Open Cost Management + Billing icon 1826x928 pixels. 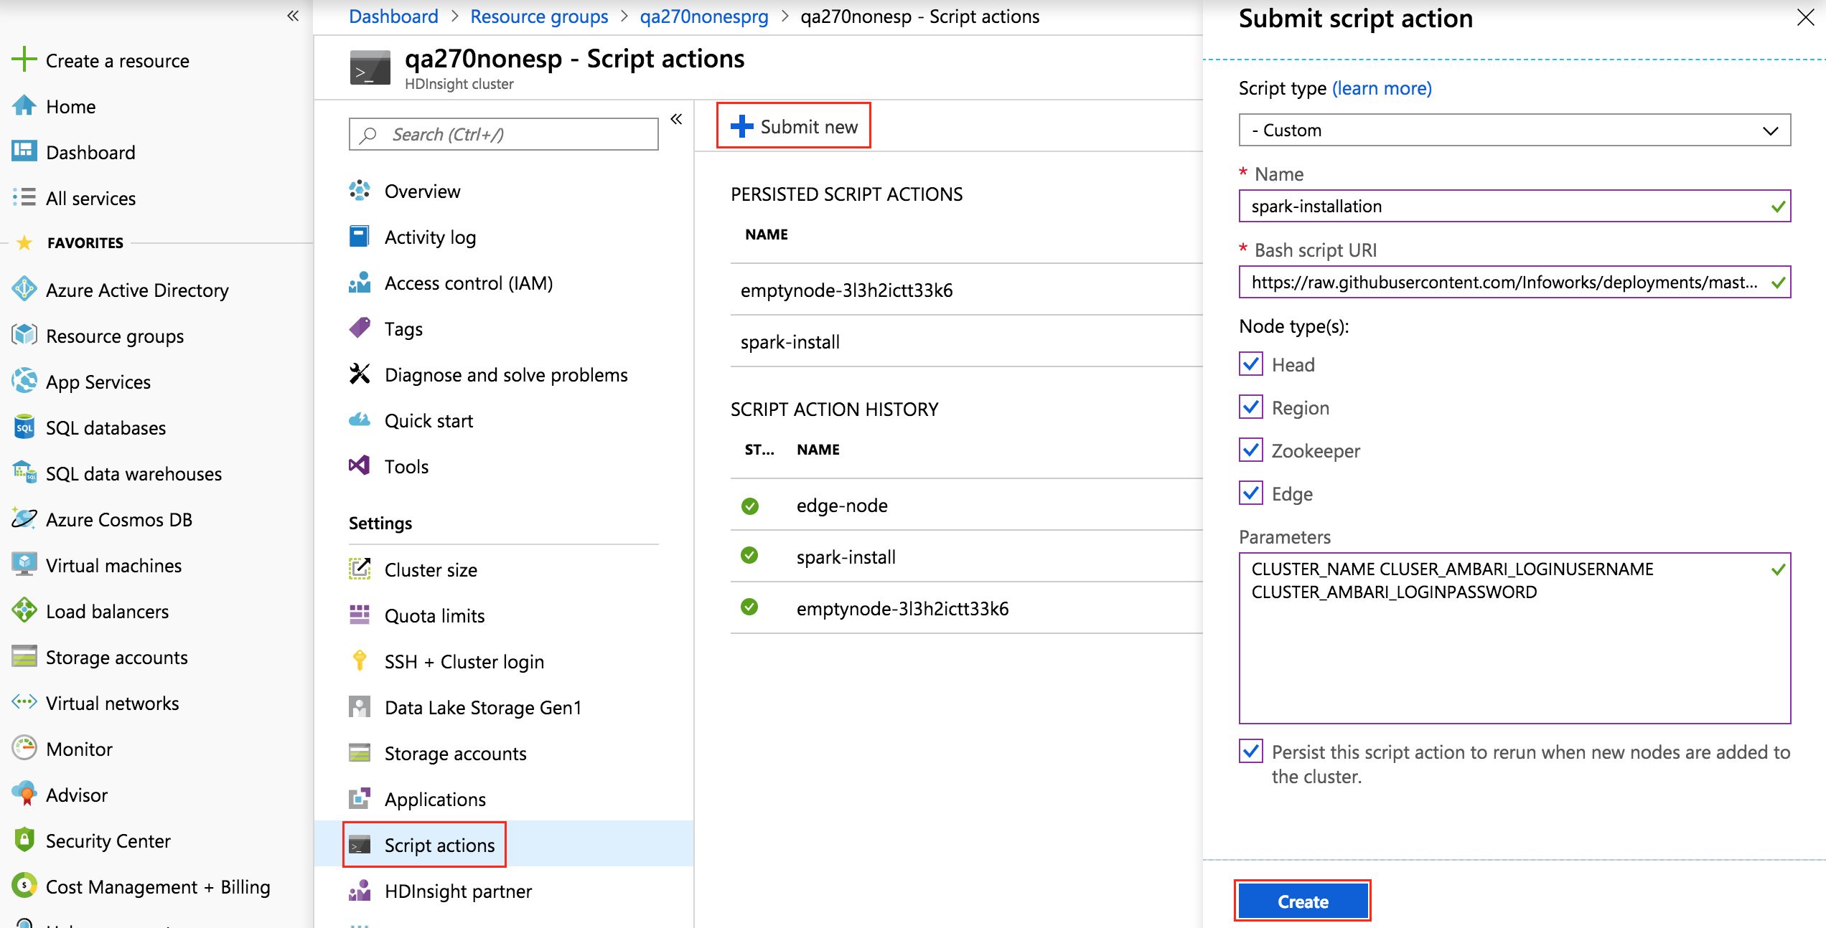24,886
